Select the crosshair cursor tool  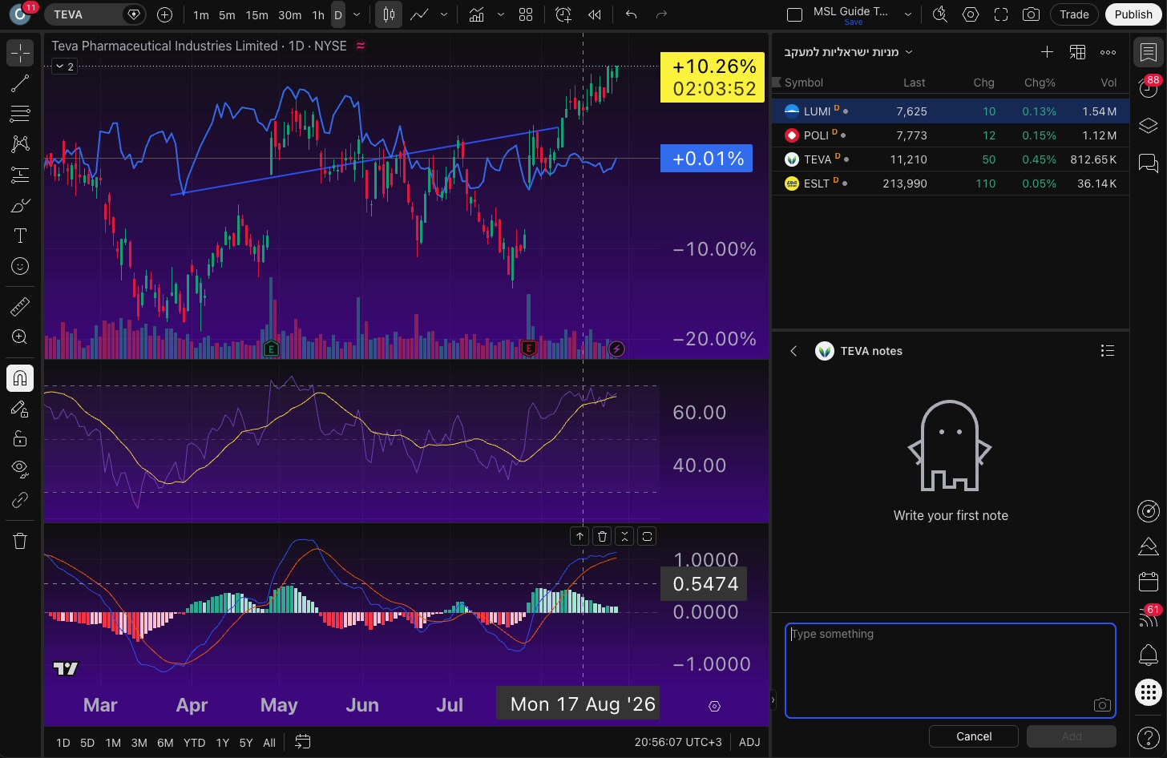(20, 53)
